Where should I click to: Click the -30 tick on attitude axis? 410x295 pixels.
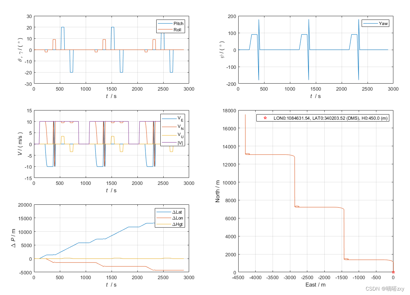28,84
